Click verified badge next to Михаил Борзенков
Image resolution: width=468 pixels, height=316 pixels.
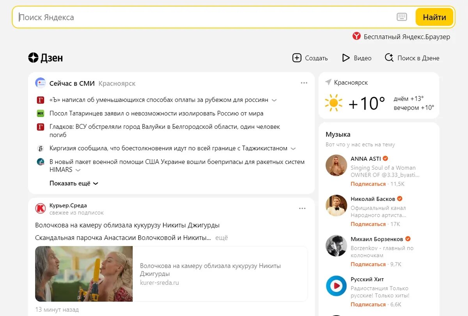408,239
